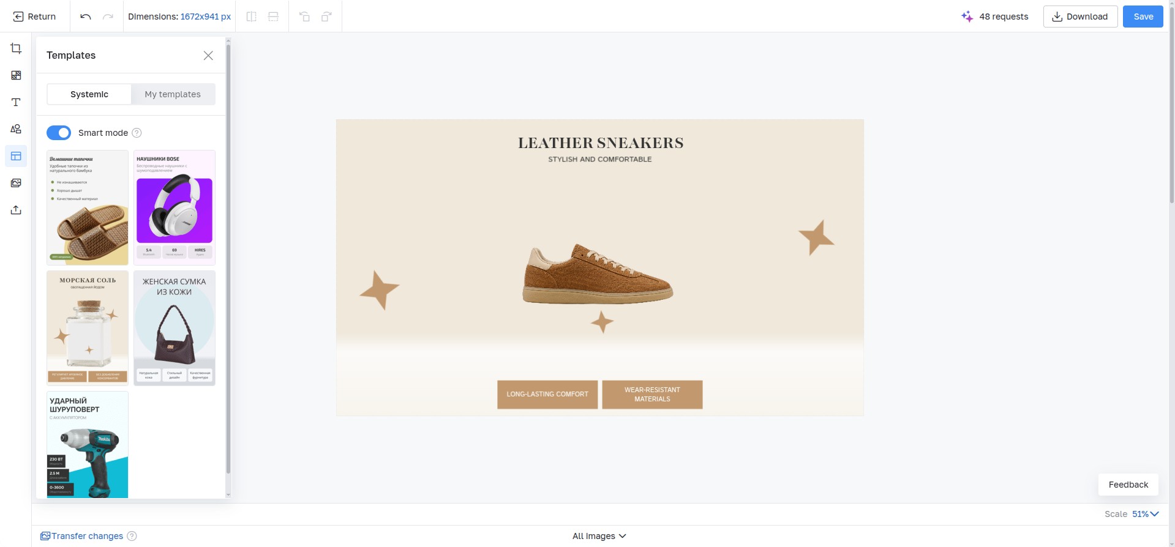Save the current design
Image resolution: width=1175 pixels, height=547 pixels.
1143,17
